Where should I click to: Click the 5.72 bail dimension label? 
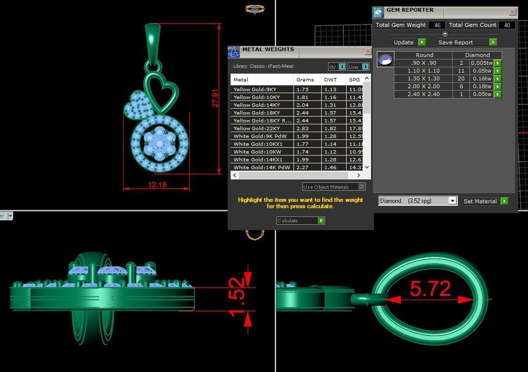pyautogui.click(x=430, y=289)
